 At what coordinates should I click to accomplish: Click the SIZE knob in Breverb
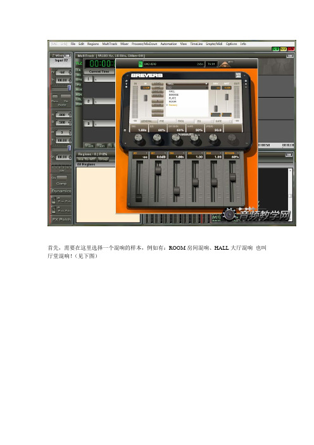[x=157, y=138]
